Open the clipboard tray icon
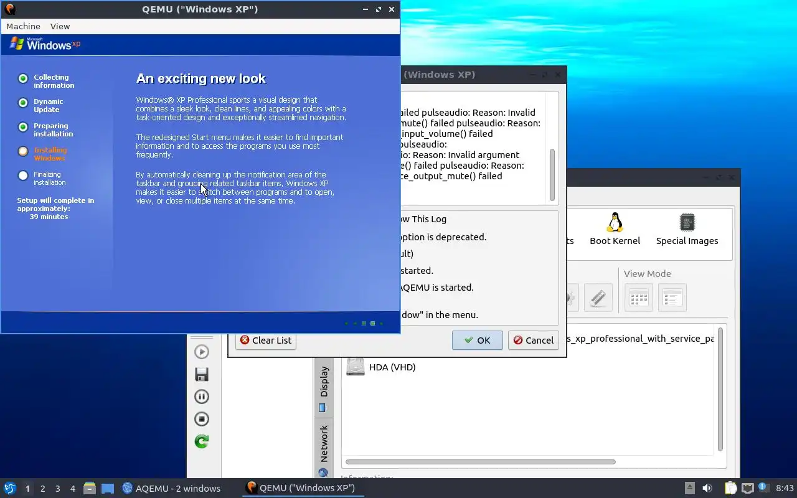Image resolution: width=797 pixels, height=498 pixels. click(730, 488)
